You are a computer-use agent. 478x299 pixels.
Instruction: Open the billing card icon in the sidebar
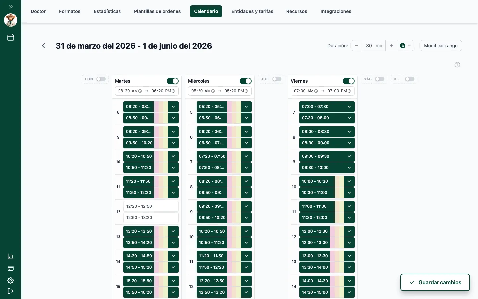coord(11,268)
